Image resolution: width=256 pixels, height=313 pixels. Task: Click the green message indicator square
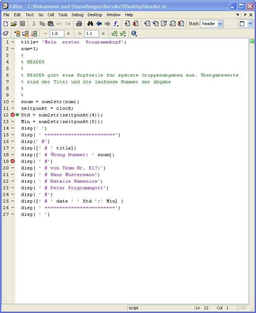(x=252, y=41)
